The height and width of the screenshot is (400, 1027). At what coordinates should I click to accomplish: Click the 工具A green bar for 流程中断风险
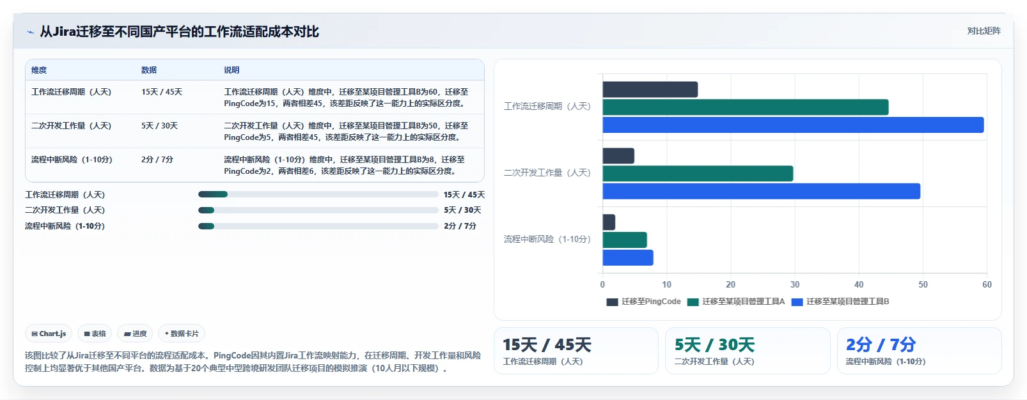point(625,240)
